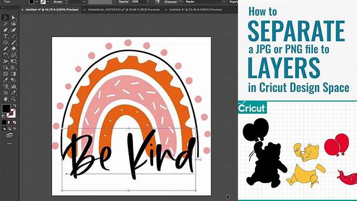Viewport: 357px width, 201px height.
Task: Click the Swap Fill and Stroke arrow
Action: pos(15,106)
